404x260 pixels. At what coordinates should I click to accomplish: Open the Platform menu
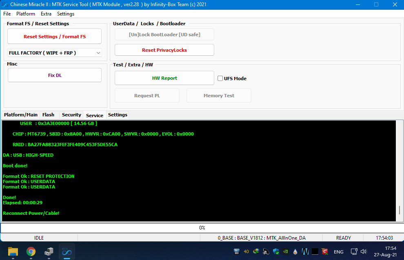click(x=26, y=14)
